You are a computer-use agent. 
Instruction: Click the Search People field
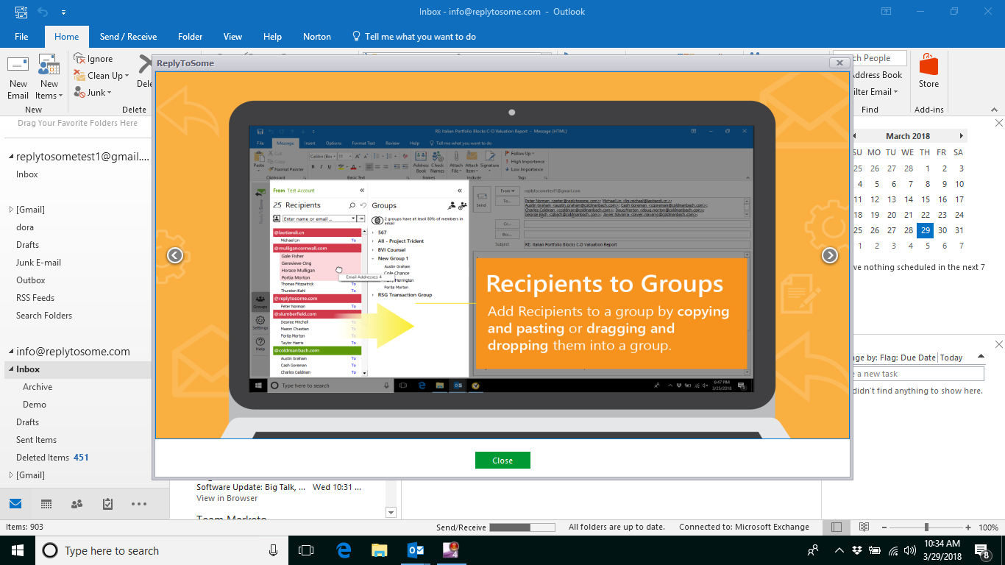(870, 58)
